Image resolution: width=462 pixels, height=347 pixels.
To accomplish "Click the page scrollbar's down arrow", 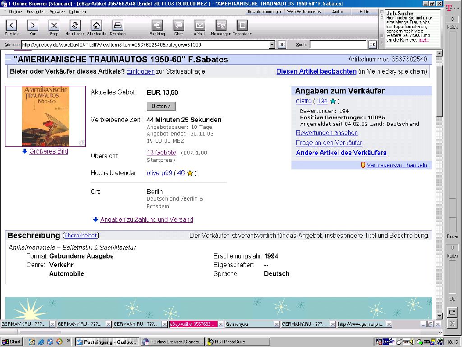I will [439, 316].
